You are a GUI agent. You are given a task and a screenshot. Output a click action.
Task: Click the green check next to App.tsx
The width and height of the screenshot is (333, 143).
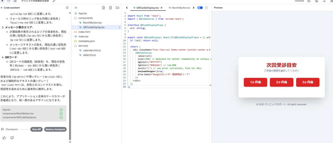[61, 110]
